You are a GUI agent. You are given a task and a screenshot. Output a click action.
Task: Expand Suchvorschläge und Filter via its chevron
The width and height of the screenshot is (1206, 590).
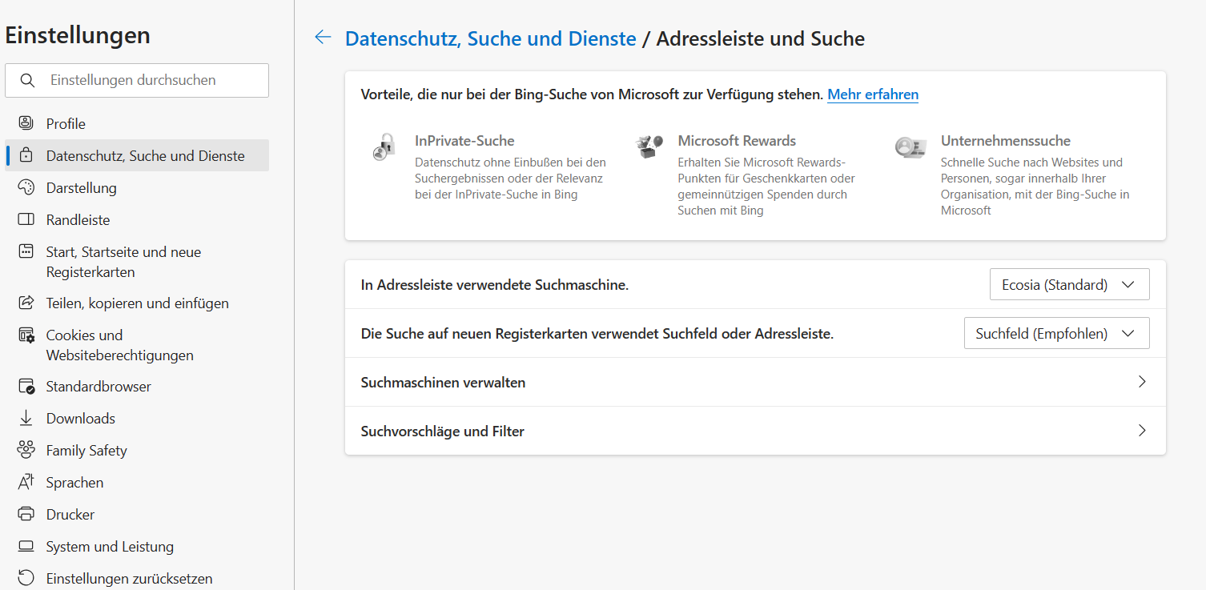coord(1142,431)
